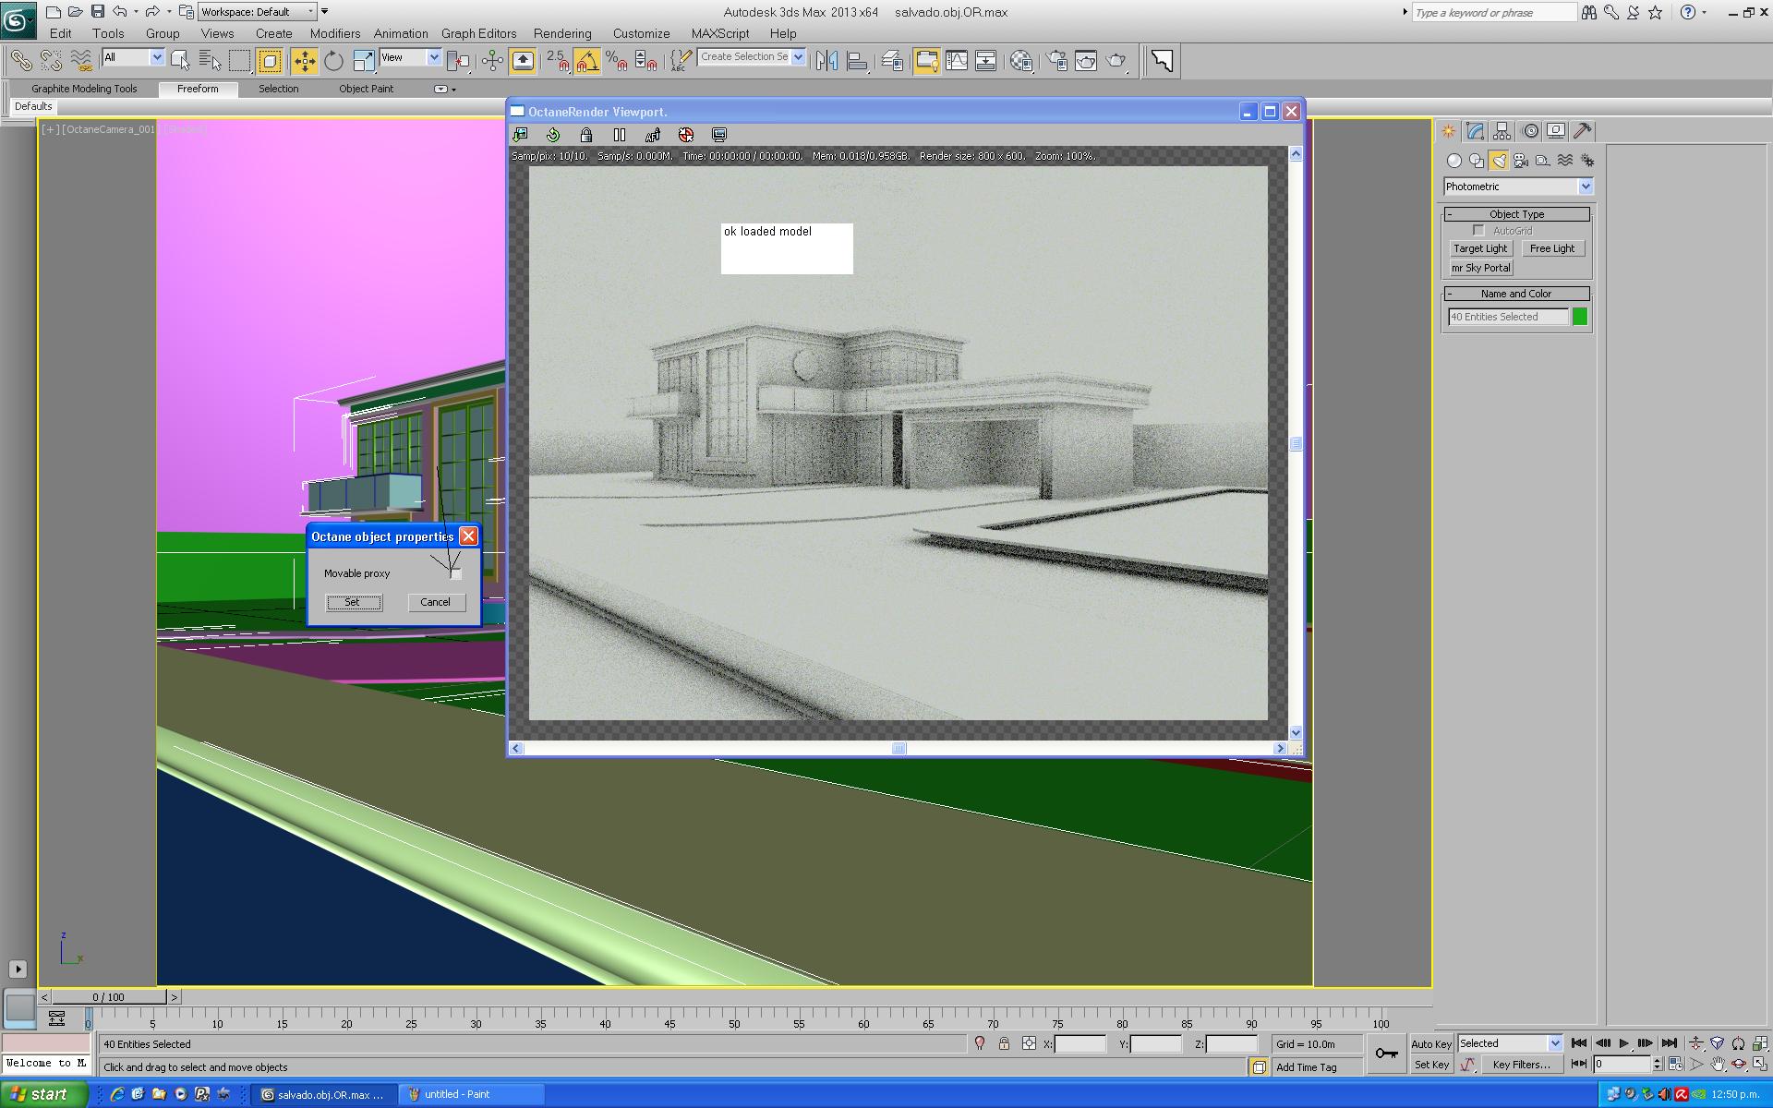Toggle the Movable proxy checkbox
This screenshot has width=1773, height=1108.
pyautogui.click(x=455, y=573)
